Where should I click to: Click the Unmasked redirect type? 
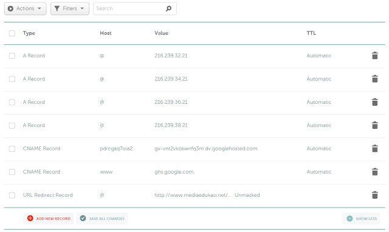coord(247,195)
